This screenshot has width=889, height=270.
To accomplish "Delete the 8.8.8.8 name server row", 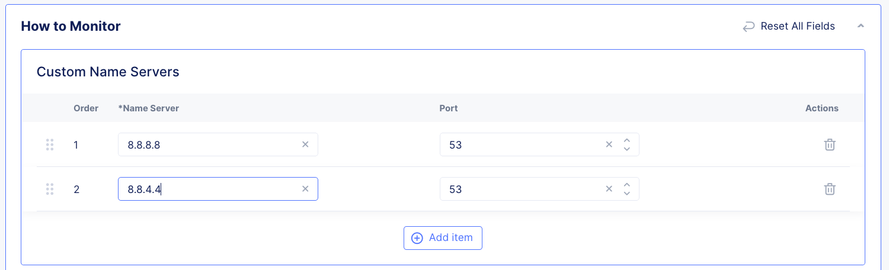I will [x=830, y=144].
